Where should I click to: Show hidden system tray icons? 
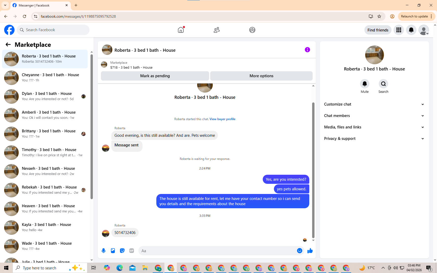[x=383, y=268]
